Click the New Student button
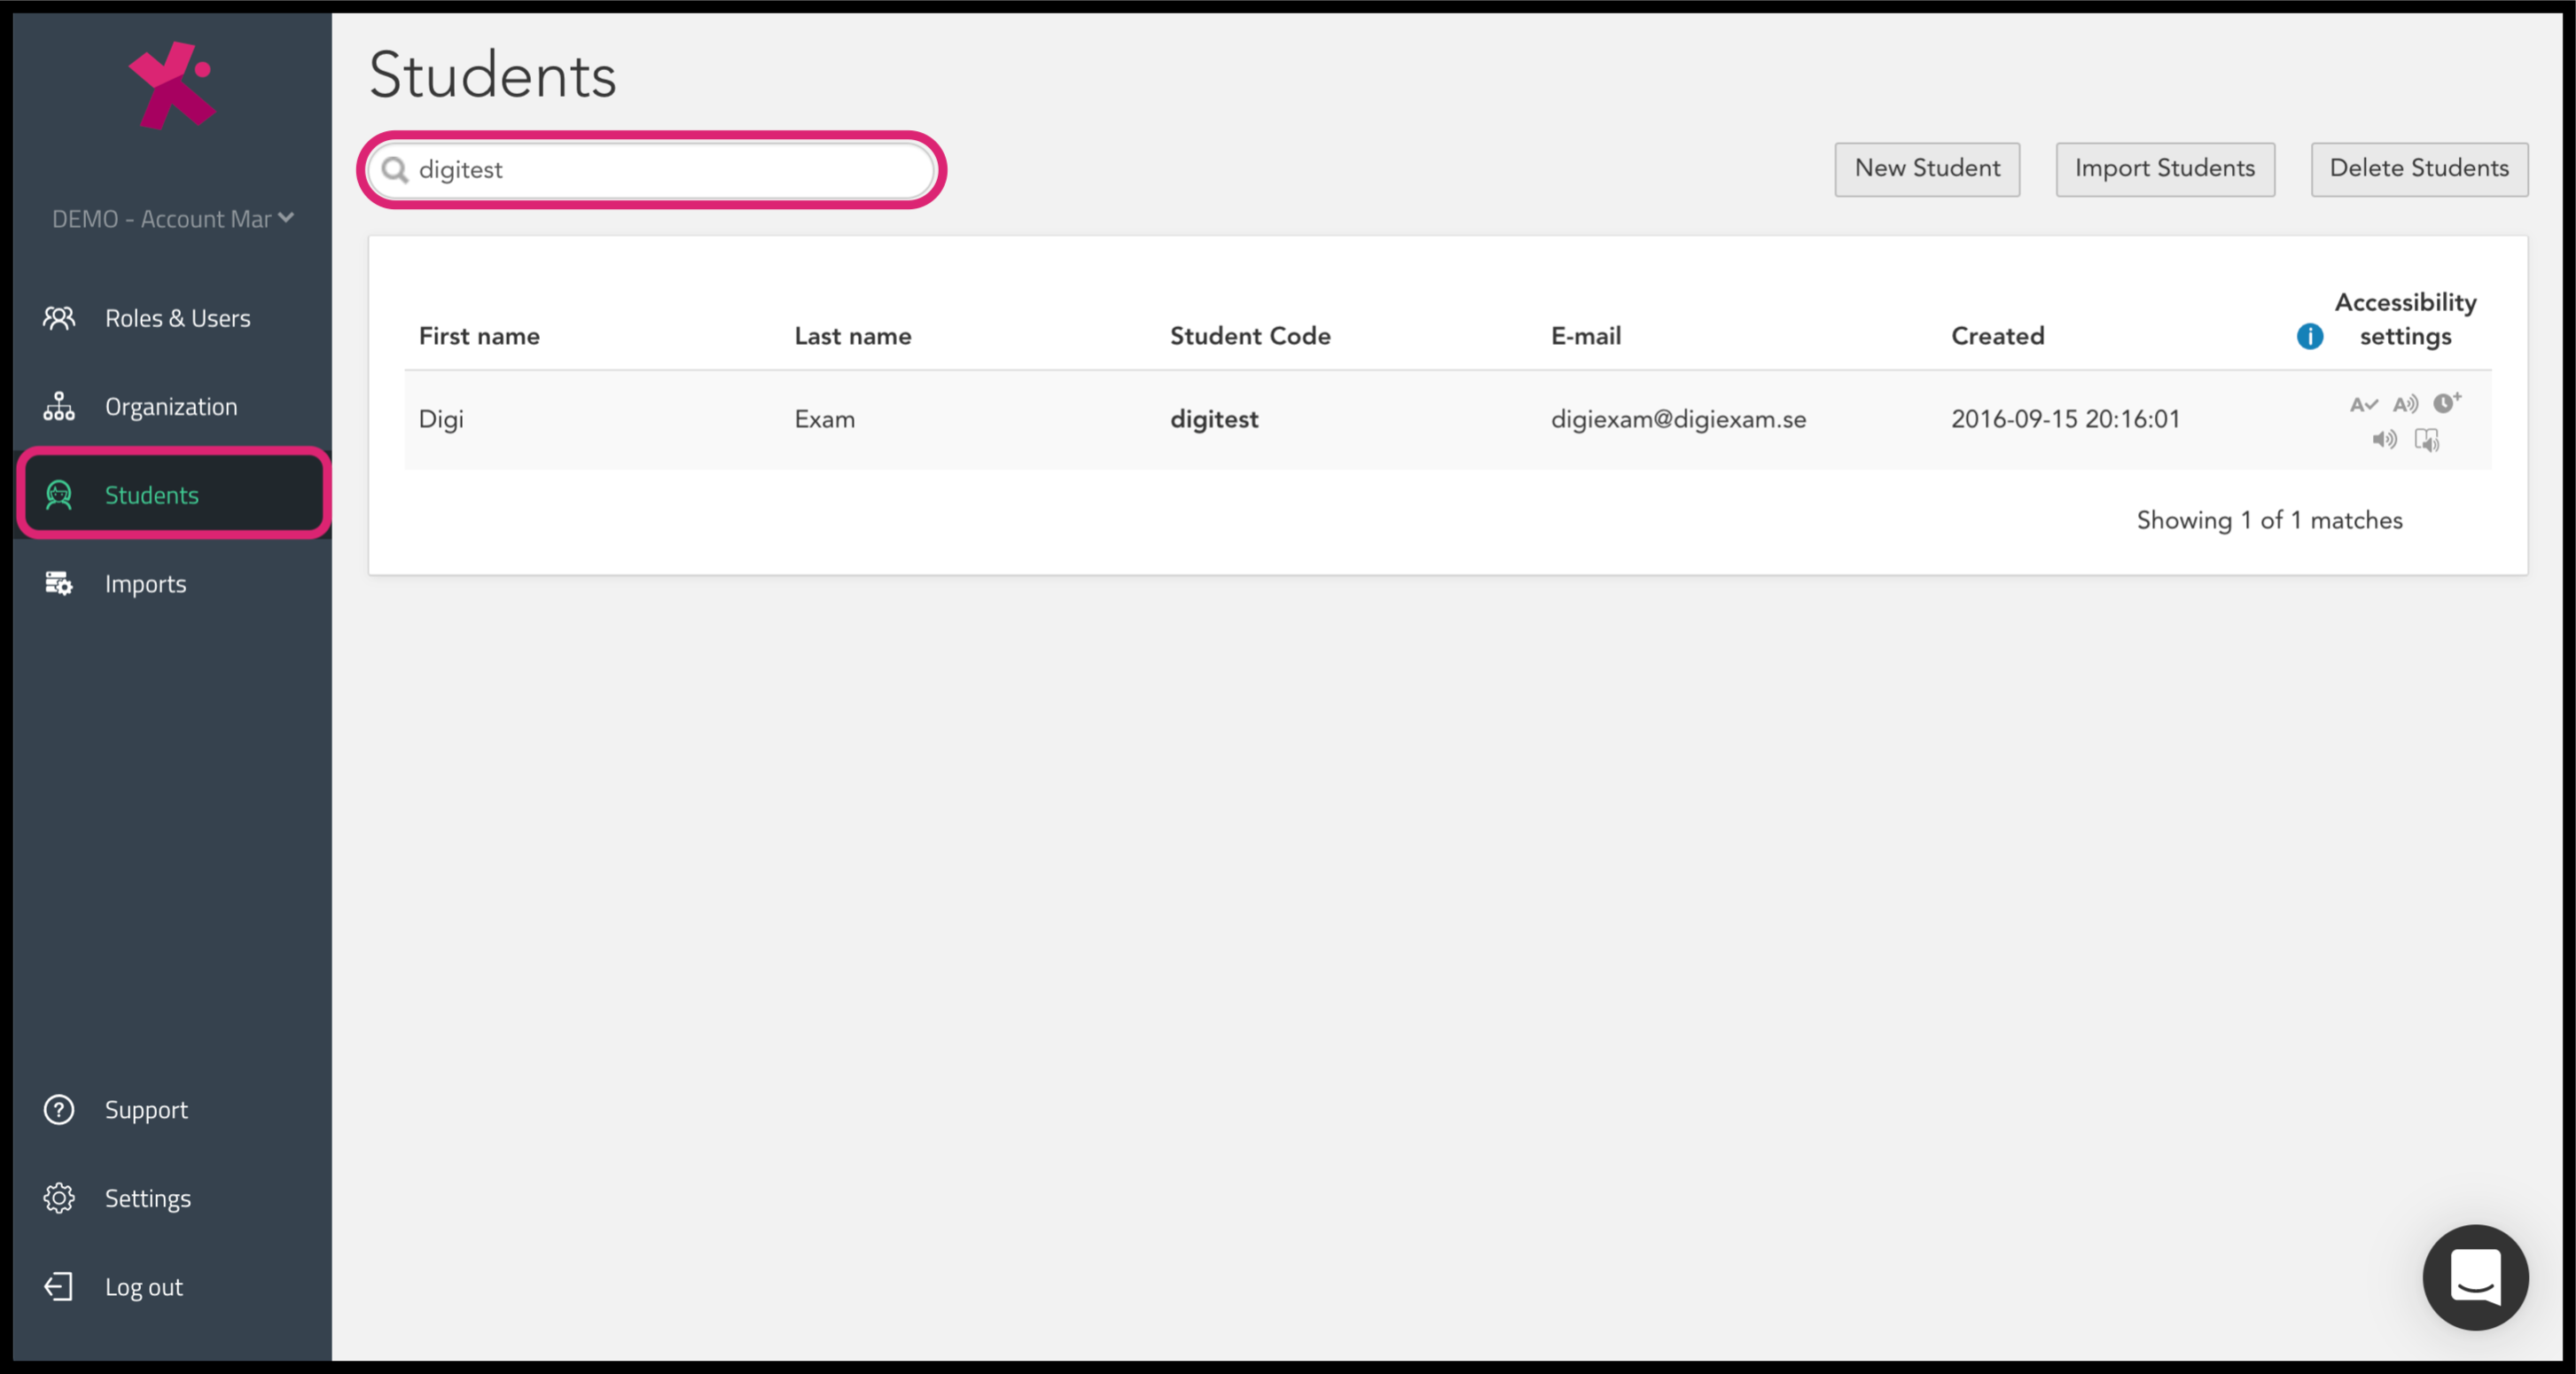Viewport: 2576px width, 1374px height. click(1927, 169)
